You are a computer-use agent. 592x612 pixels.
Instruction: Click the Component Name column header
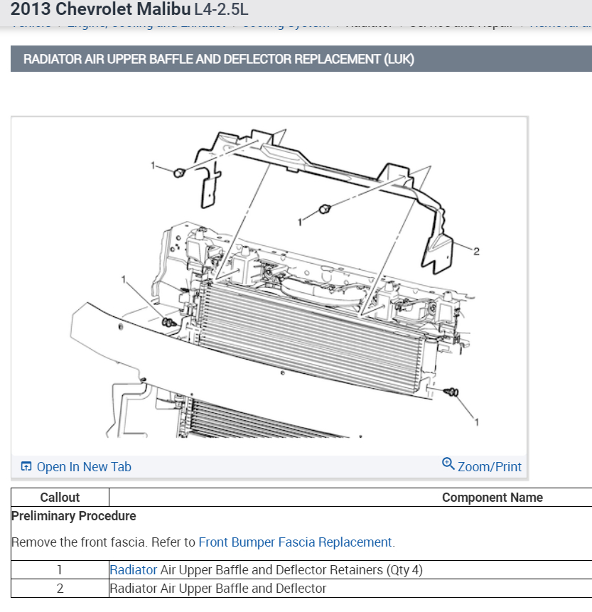pyautogui.click(x=492, y=497)
